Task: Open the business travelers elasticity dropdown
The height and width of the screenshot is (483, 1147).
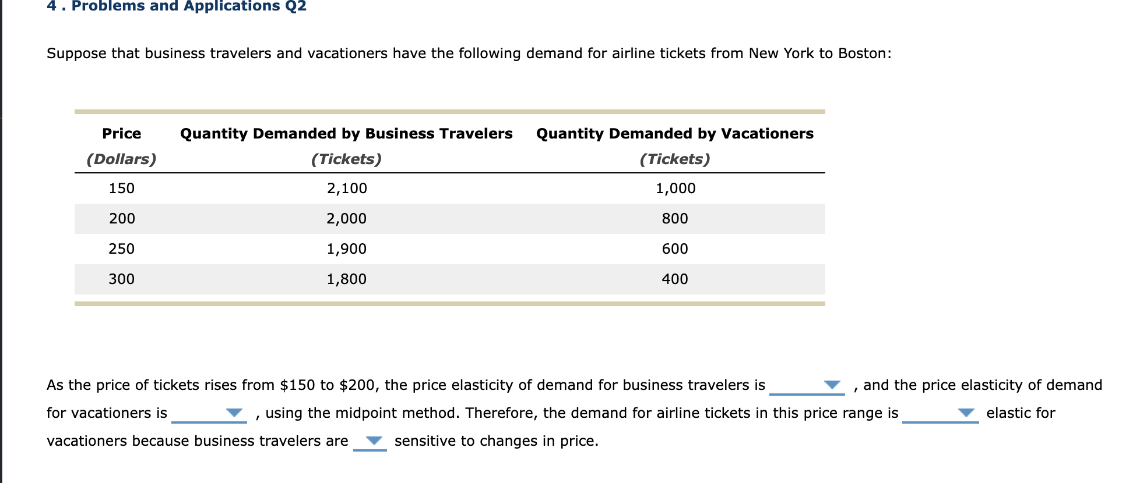Action: [x=807, y=385]
